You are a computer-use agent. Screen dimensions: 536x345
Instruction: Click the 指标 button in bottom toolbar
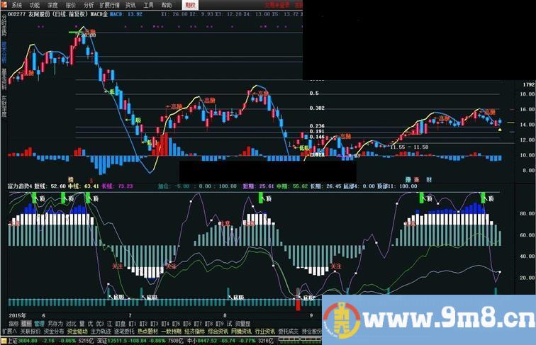click(x=13, y=323)
